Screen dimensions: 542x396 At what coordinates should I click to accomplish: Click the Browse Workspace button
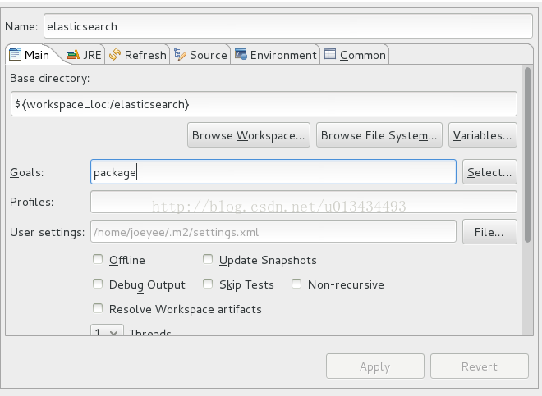click(x=249, y=135)
